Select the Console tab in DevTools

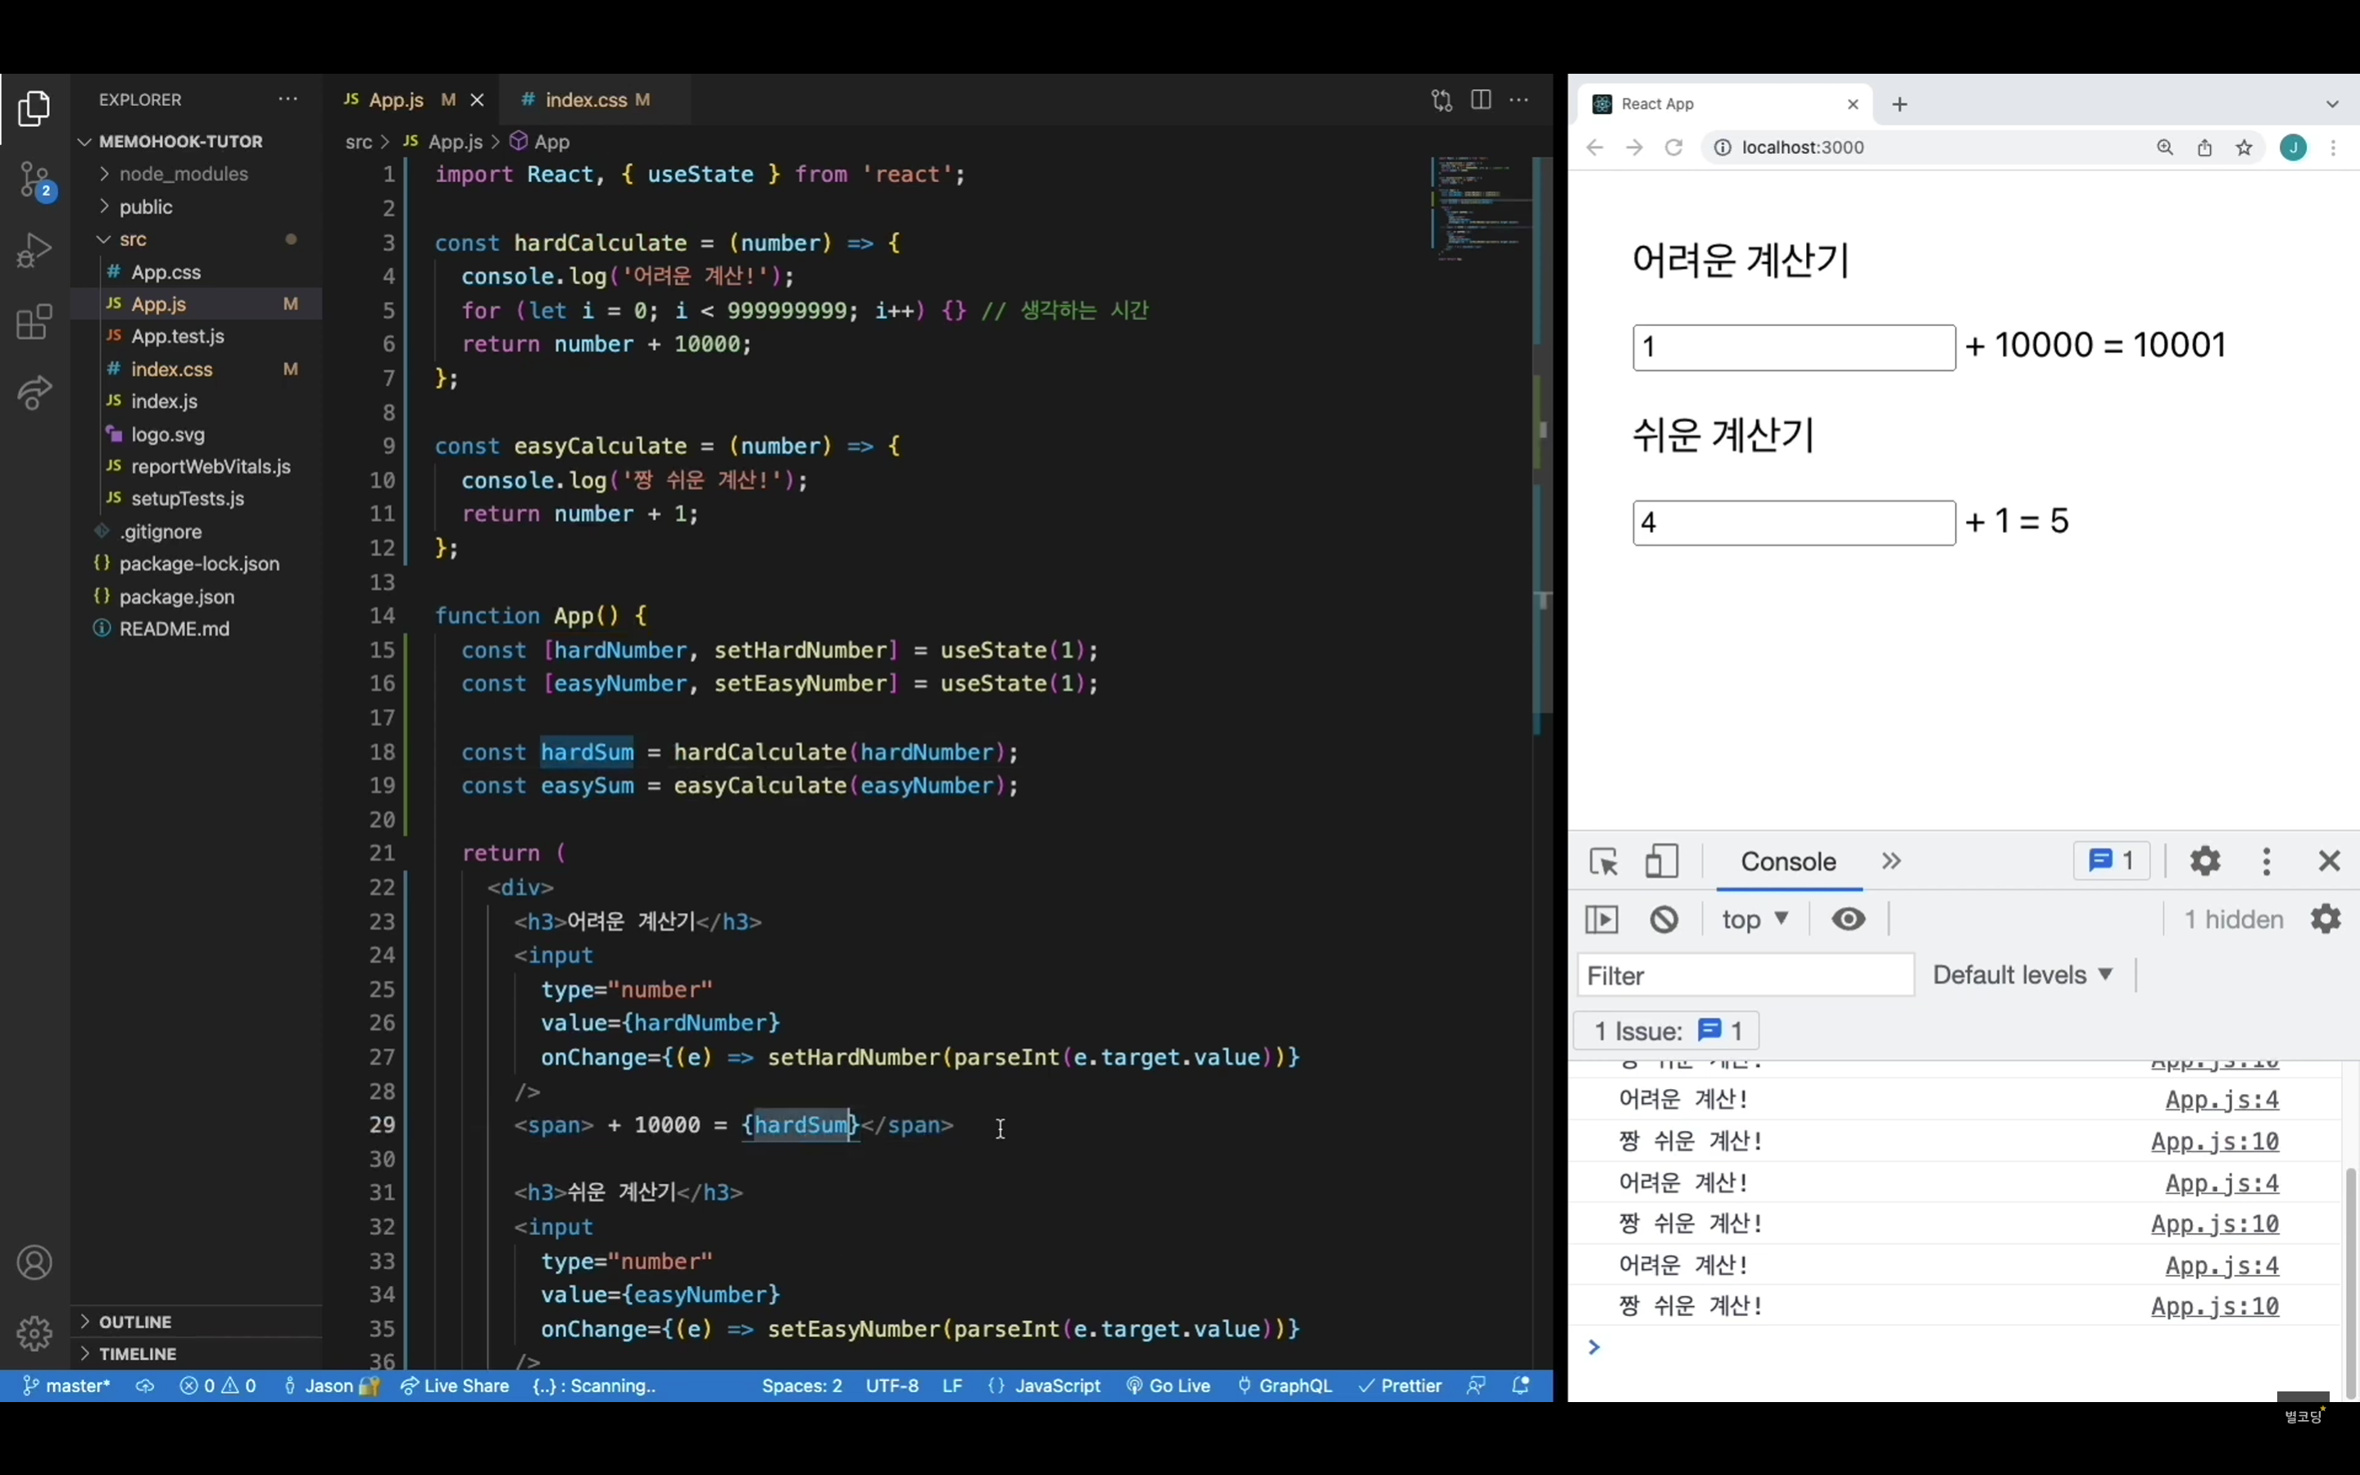(x=1787, y=861)
